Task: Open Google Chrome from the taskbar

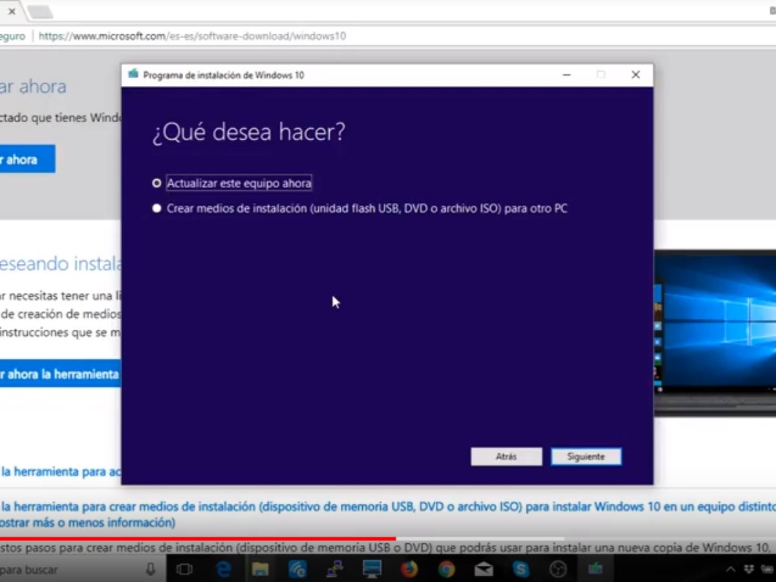Action: tap(446, 570)
